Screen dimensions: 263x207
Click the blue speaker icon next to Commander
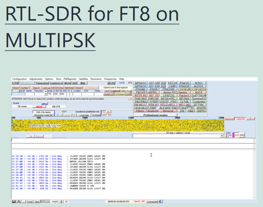(161, 201)
